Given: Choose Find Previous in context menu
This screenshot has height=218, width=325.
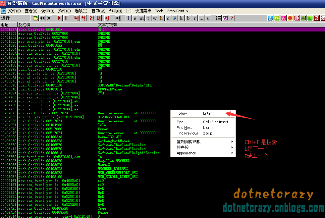Looking at the screenshot, I should [203, 133].
